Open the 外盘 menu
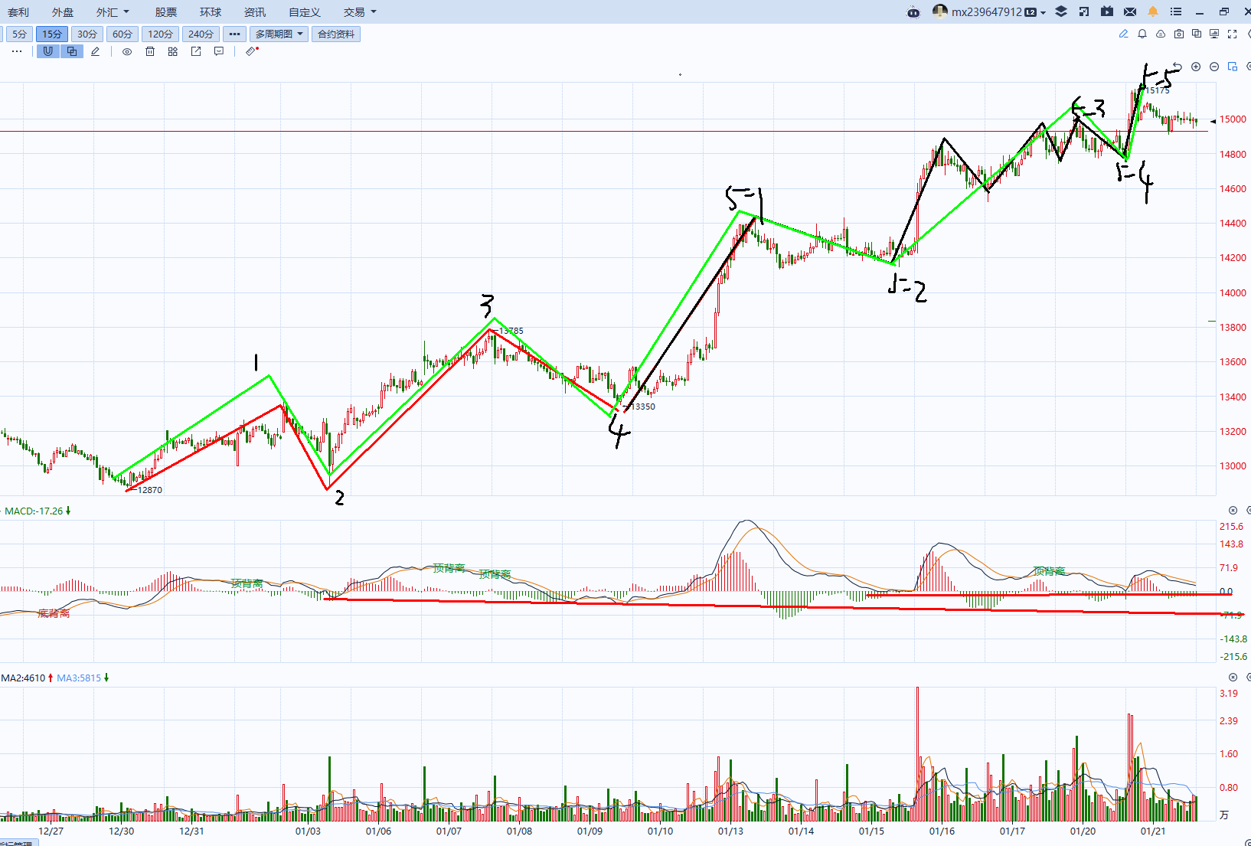This screenshot has height=846, width=1251. pos(63,12)
